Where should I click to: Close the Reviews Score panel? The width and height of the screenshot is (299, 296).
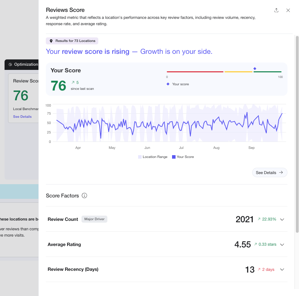point(288,10)
